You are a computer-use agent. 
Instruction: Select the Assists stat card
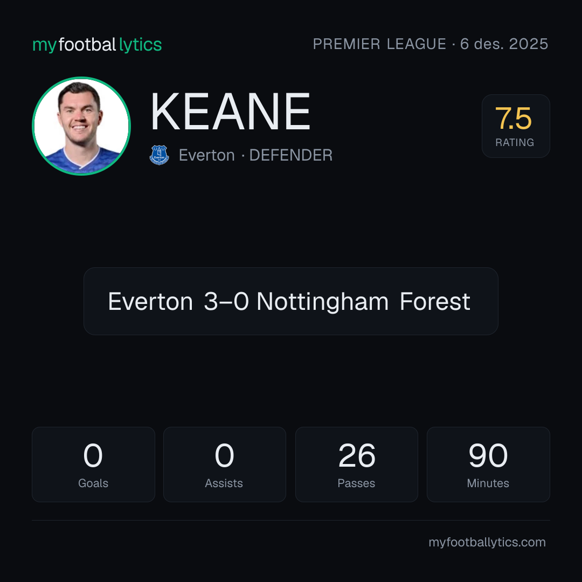pyautogui.click(x=225, y=465)
